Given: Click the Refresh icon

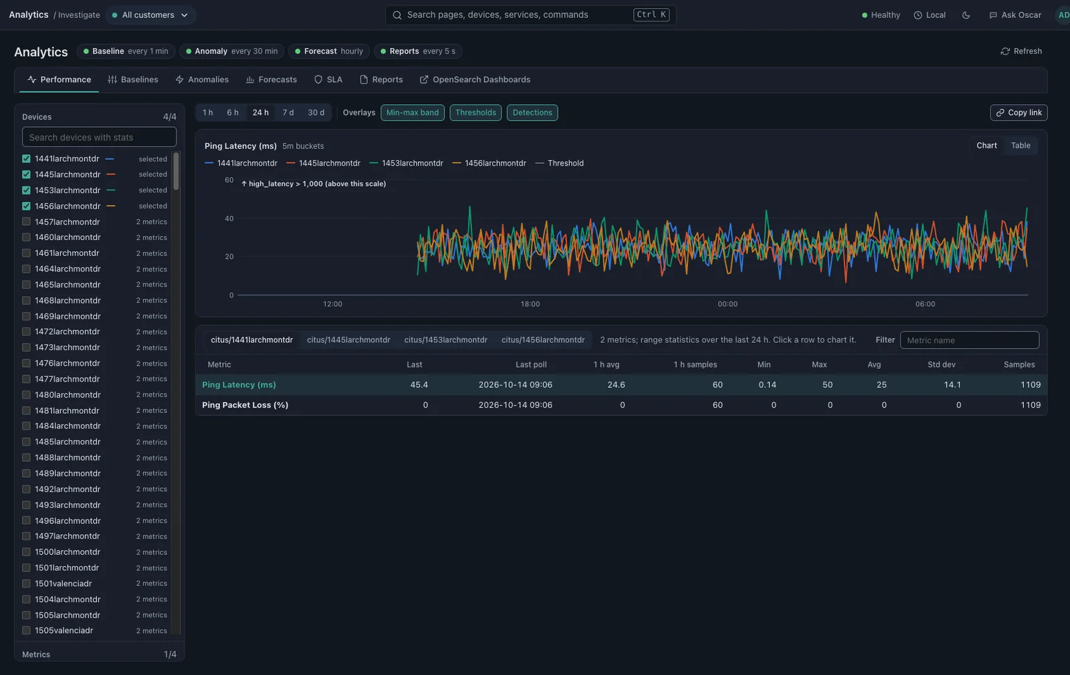Looking at the screenshot, I should [1005, 51].
